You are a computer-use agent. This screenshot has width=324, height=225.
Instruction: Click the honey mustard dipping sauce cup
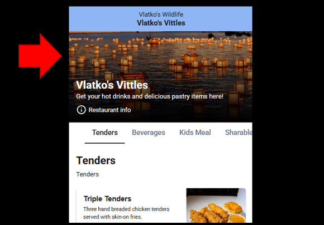point(237,218)
